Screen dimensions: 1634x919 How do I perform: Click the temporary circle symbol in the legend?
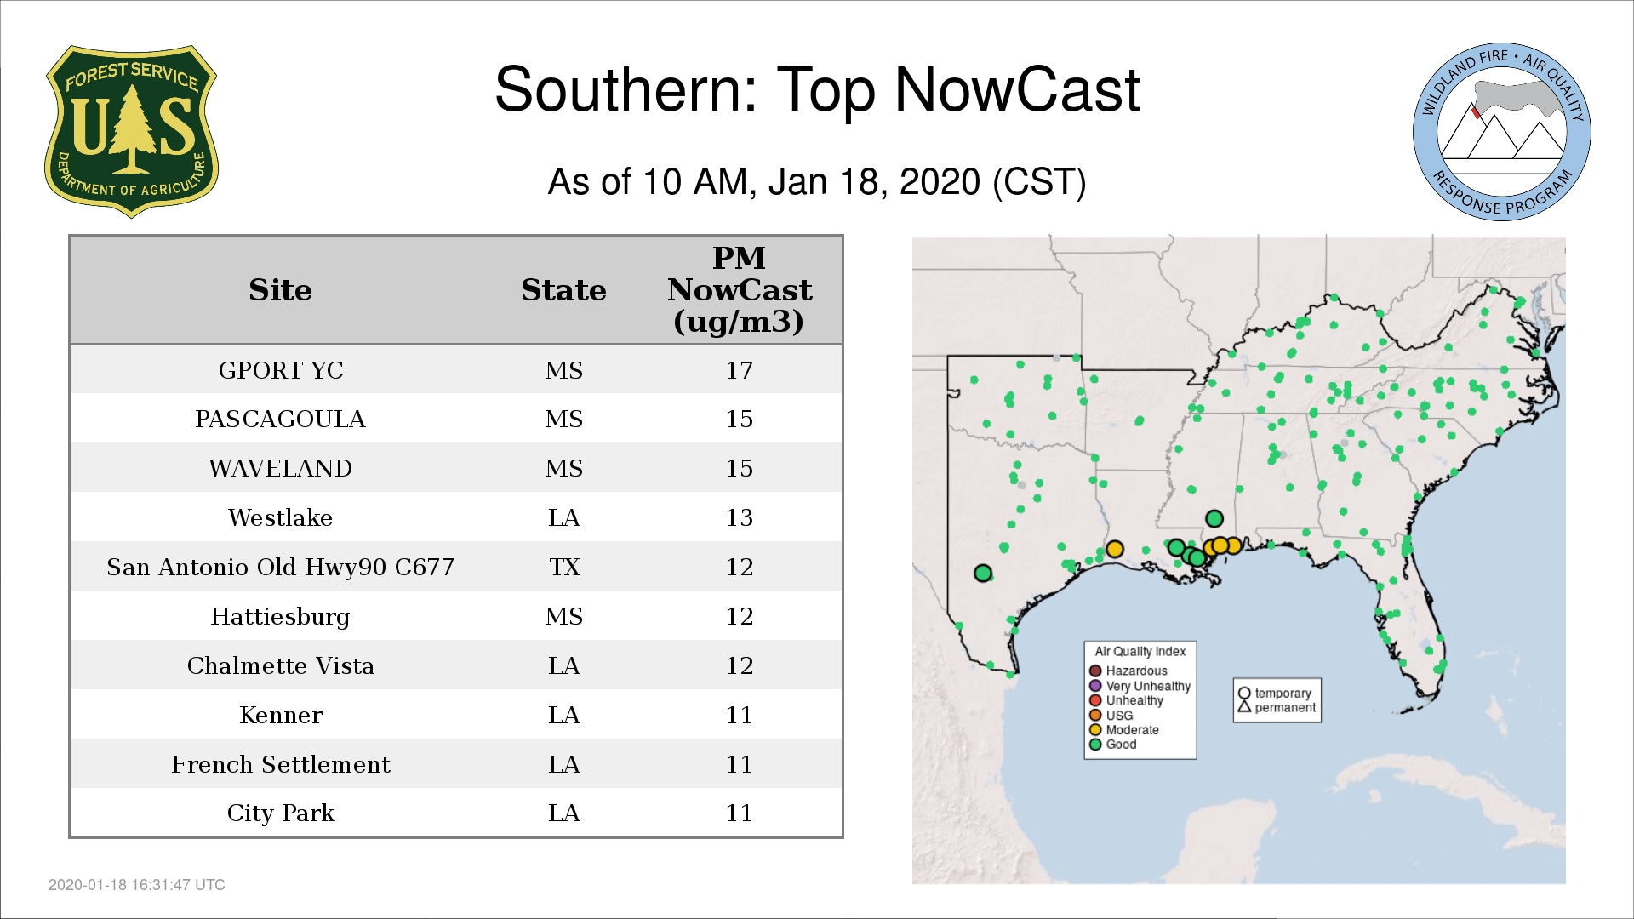pyautogui.click(x=1244, y=693)
